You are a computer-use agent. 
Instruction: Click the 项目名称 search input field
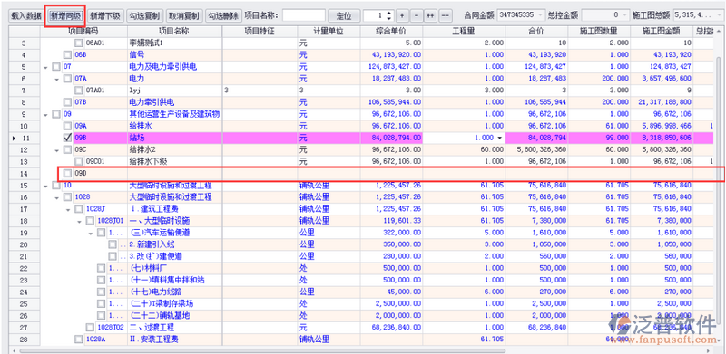pyautogui.click(x=304, y=15)
